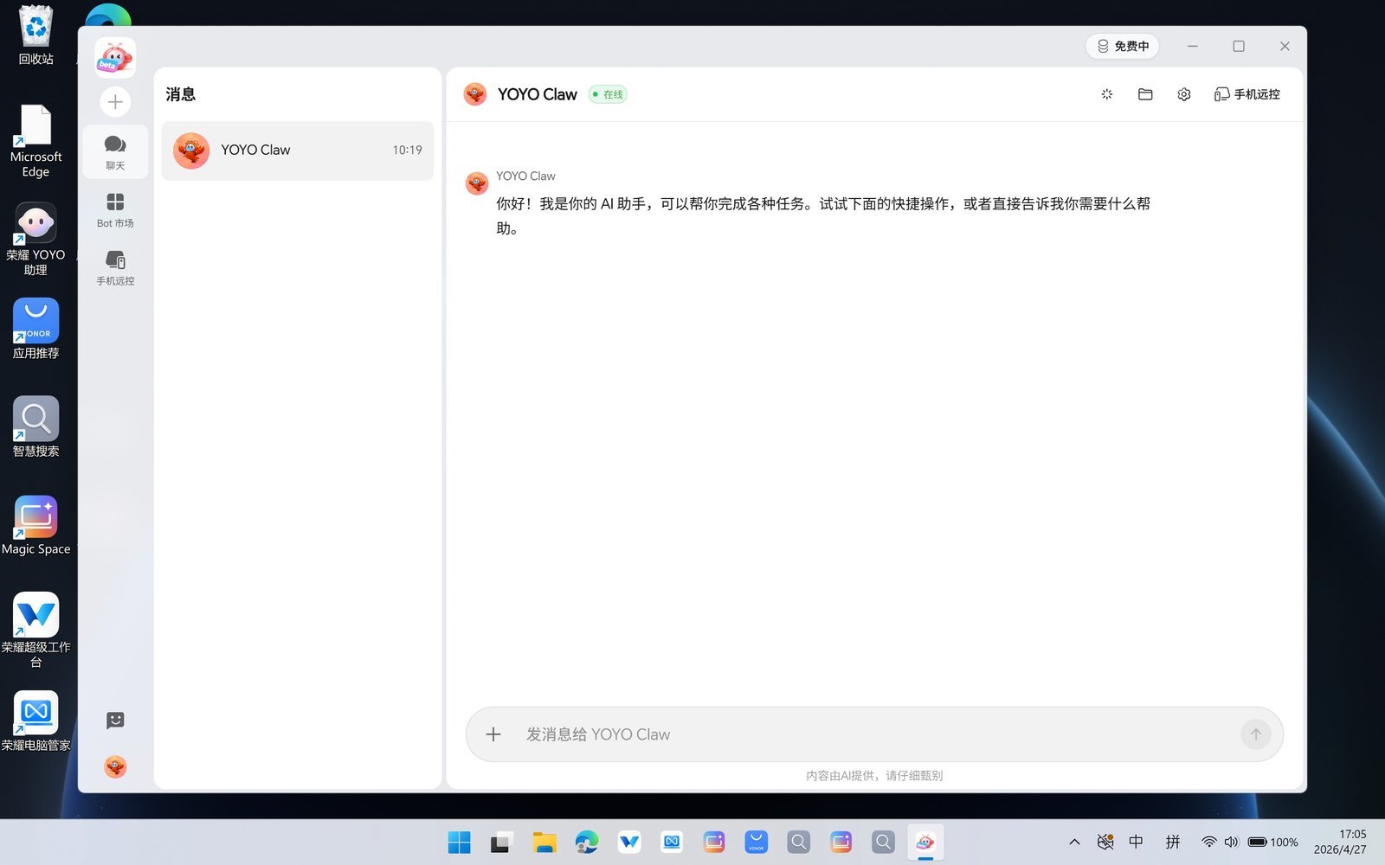Screen dimensions: 1385x865
Task: Click the 免费中 button in title bar
Action: pyautogui.click(x=1123, y=46)
